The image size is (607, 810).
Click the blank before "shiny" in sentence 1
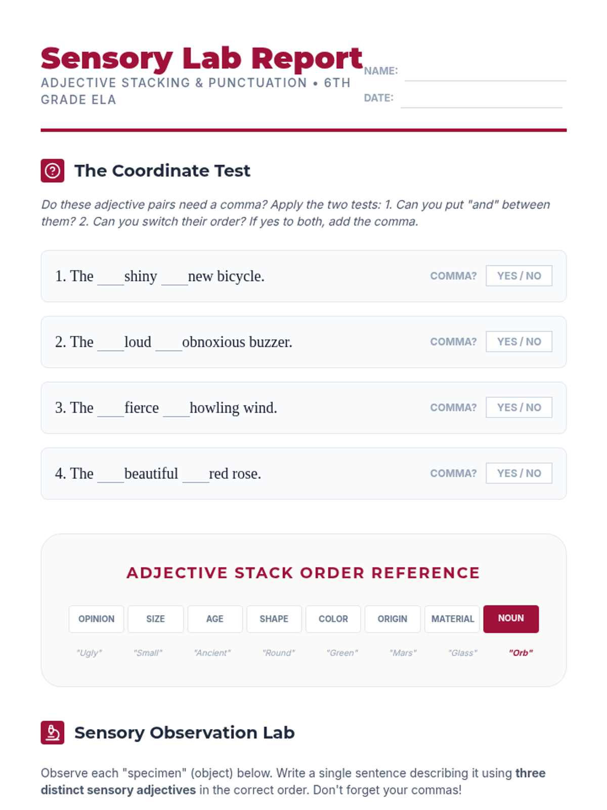coord(111,277)
